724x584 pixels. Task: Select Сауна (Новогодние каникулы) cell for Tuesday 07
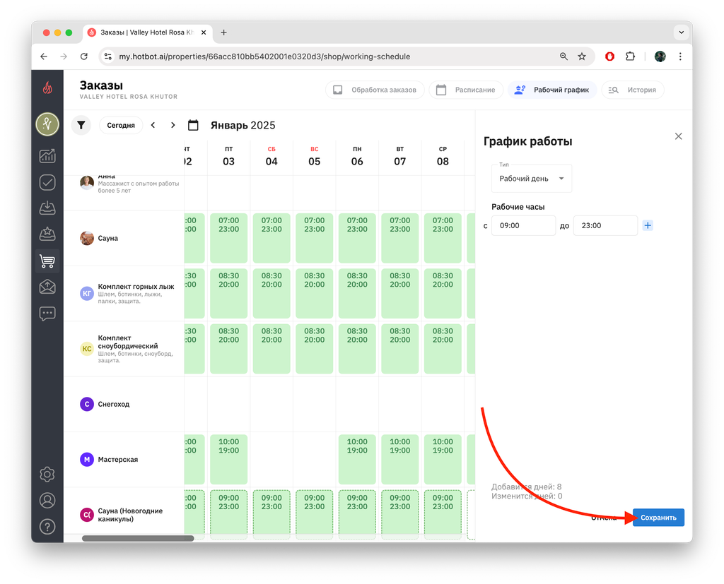click(x=400, y=515)
